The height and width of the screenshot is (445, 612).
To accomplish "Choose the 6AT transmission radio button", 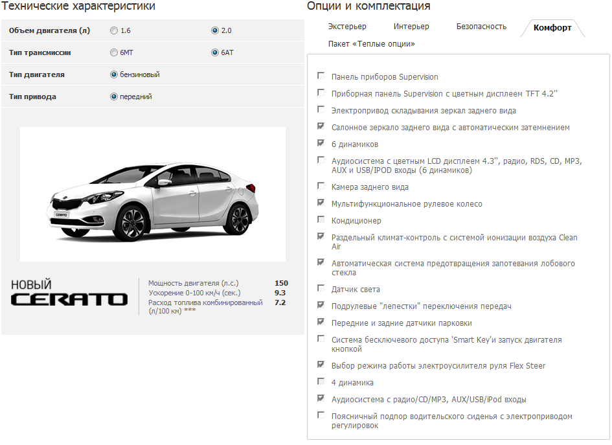I will [x=214, y=52].
